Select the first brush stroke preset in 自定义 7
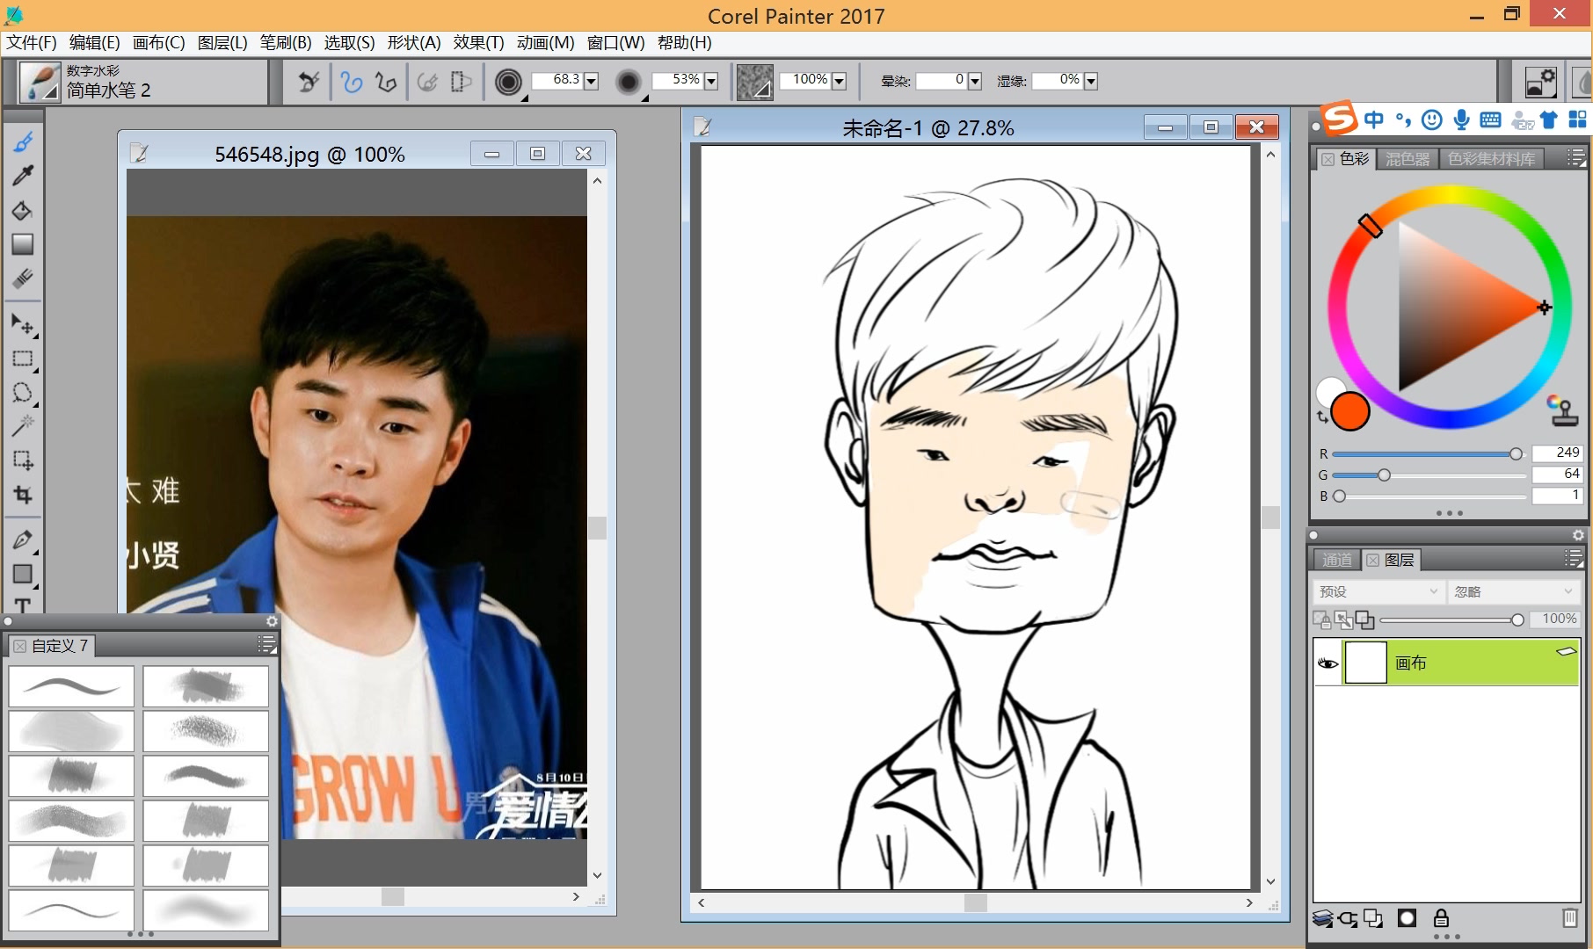Image resolution: width=1593 pixels, height=949 pixels. [x=71, y=686]
